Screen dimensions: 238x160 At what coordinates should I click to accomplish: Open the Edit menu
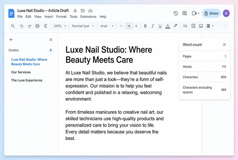29,17
